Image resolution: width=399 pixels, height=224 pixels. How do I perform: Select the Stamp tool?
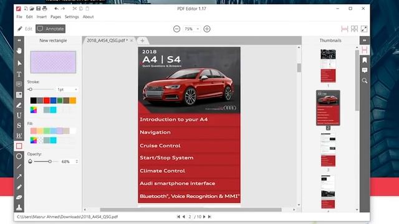[x=19, y=207]
